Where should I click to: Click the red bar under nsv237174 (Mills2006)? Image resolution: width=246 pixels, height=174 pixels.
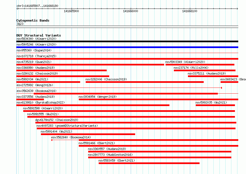205,70
